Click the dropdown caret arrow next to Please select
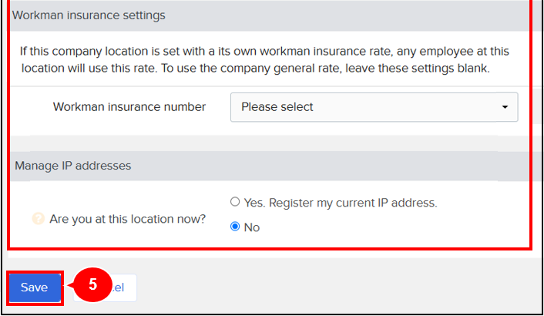 coord(505,107)
